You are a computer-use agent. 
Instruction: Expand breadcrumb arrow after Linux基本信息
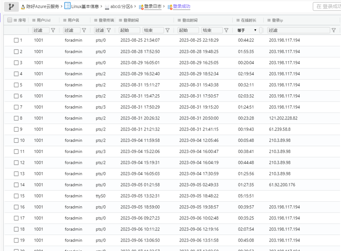(x=101, y=6)
